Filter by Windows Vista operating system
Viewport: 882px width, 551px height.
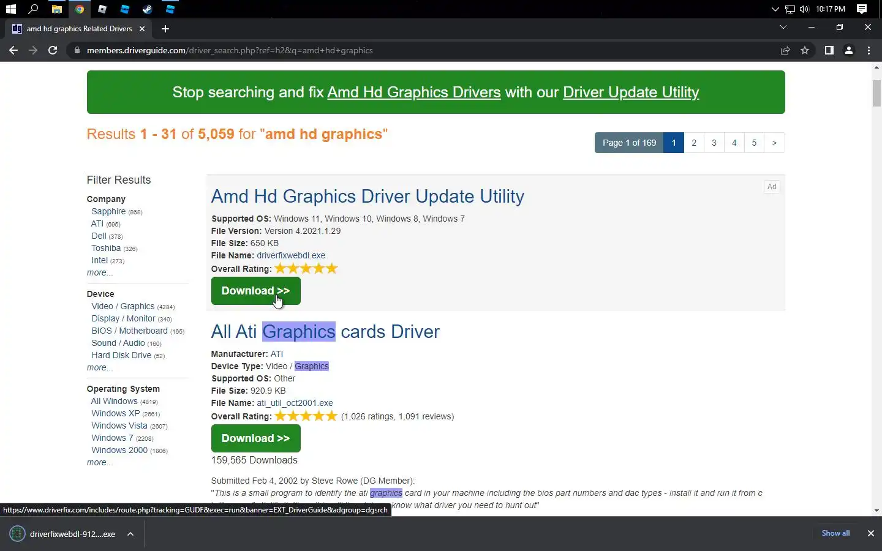coord(119,425)
